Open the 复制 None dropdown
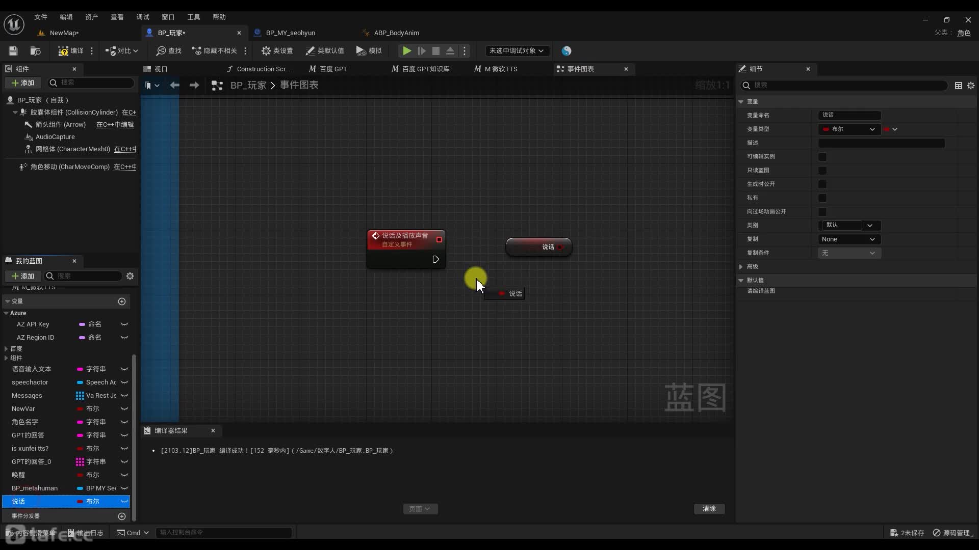The height and width of the screenshot is (550, 979). point(849,239)
